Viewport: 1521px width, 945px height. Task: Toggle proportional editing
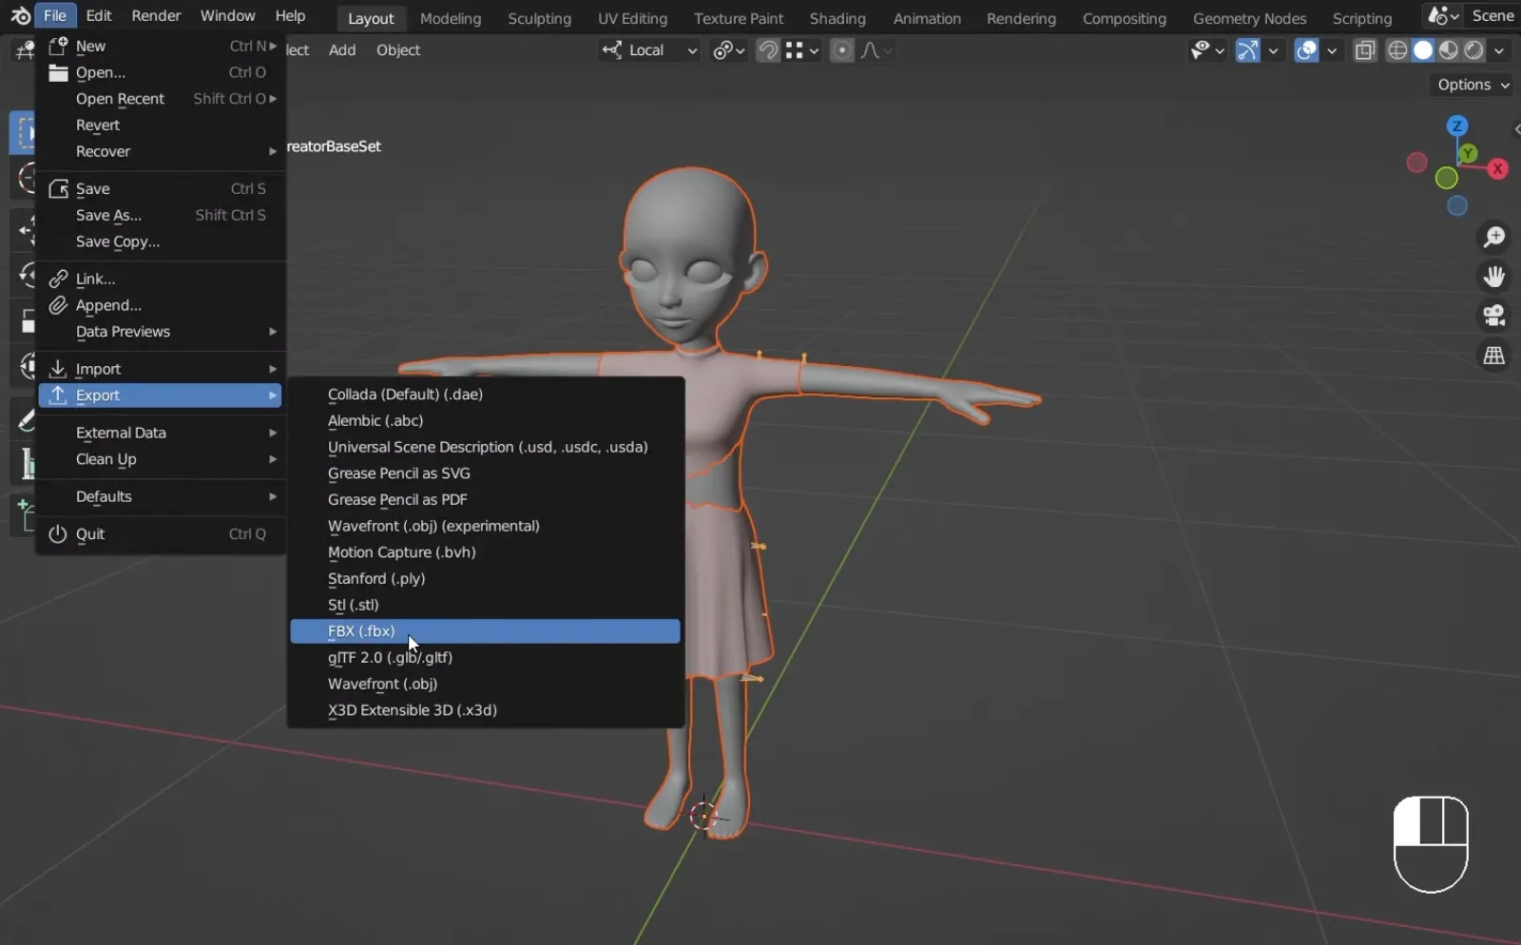(x=841, y=50)
